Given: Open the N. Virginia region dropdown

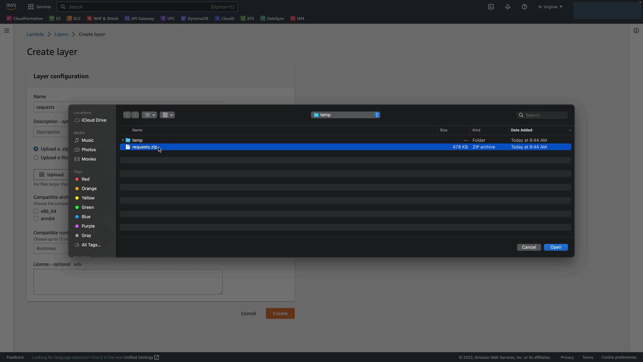Looking at the screenshot, I should (550, 7).
